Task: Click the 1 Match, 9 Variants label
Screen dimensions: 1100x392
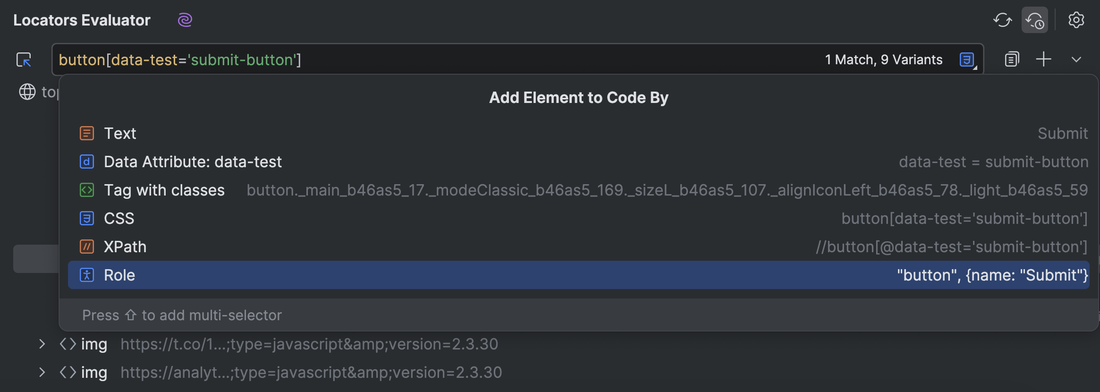Action: [883, 59]
